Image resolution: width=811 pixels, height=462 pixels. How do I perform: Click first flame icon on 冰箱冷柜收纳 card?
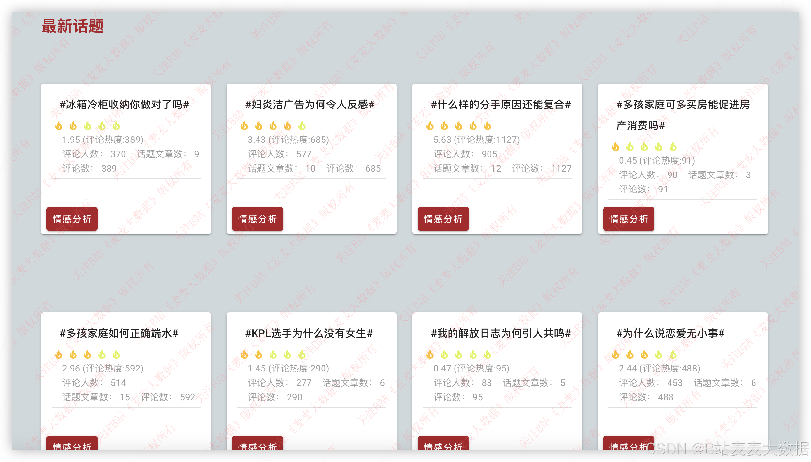[x=59, y=126]
